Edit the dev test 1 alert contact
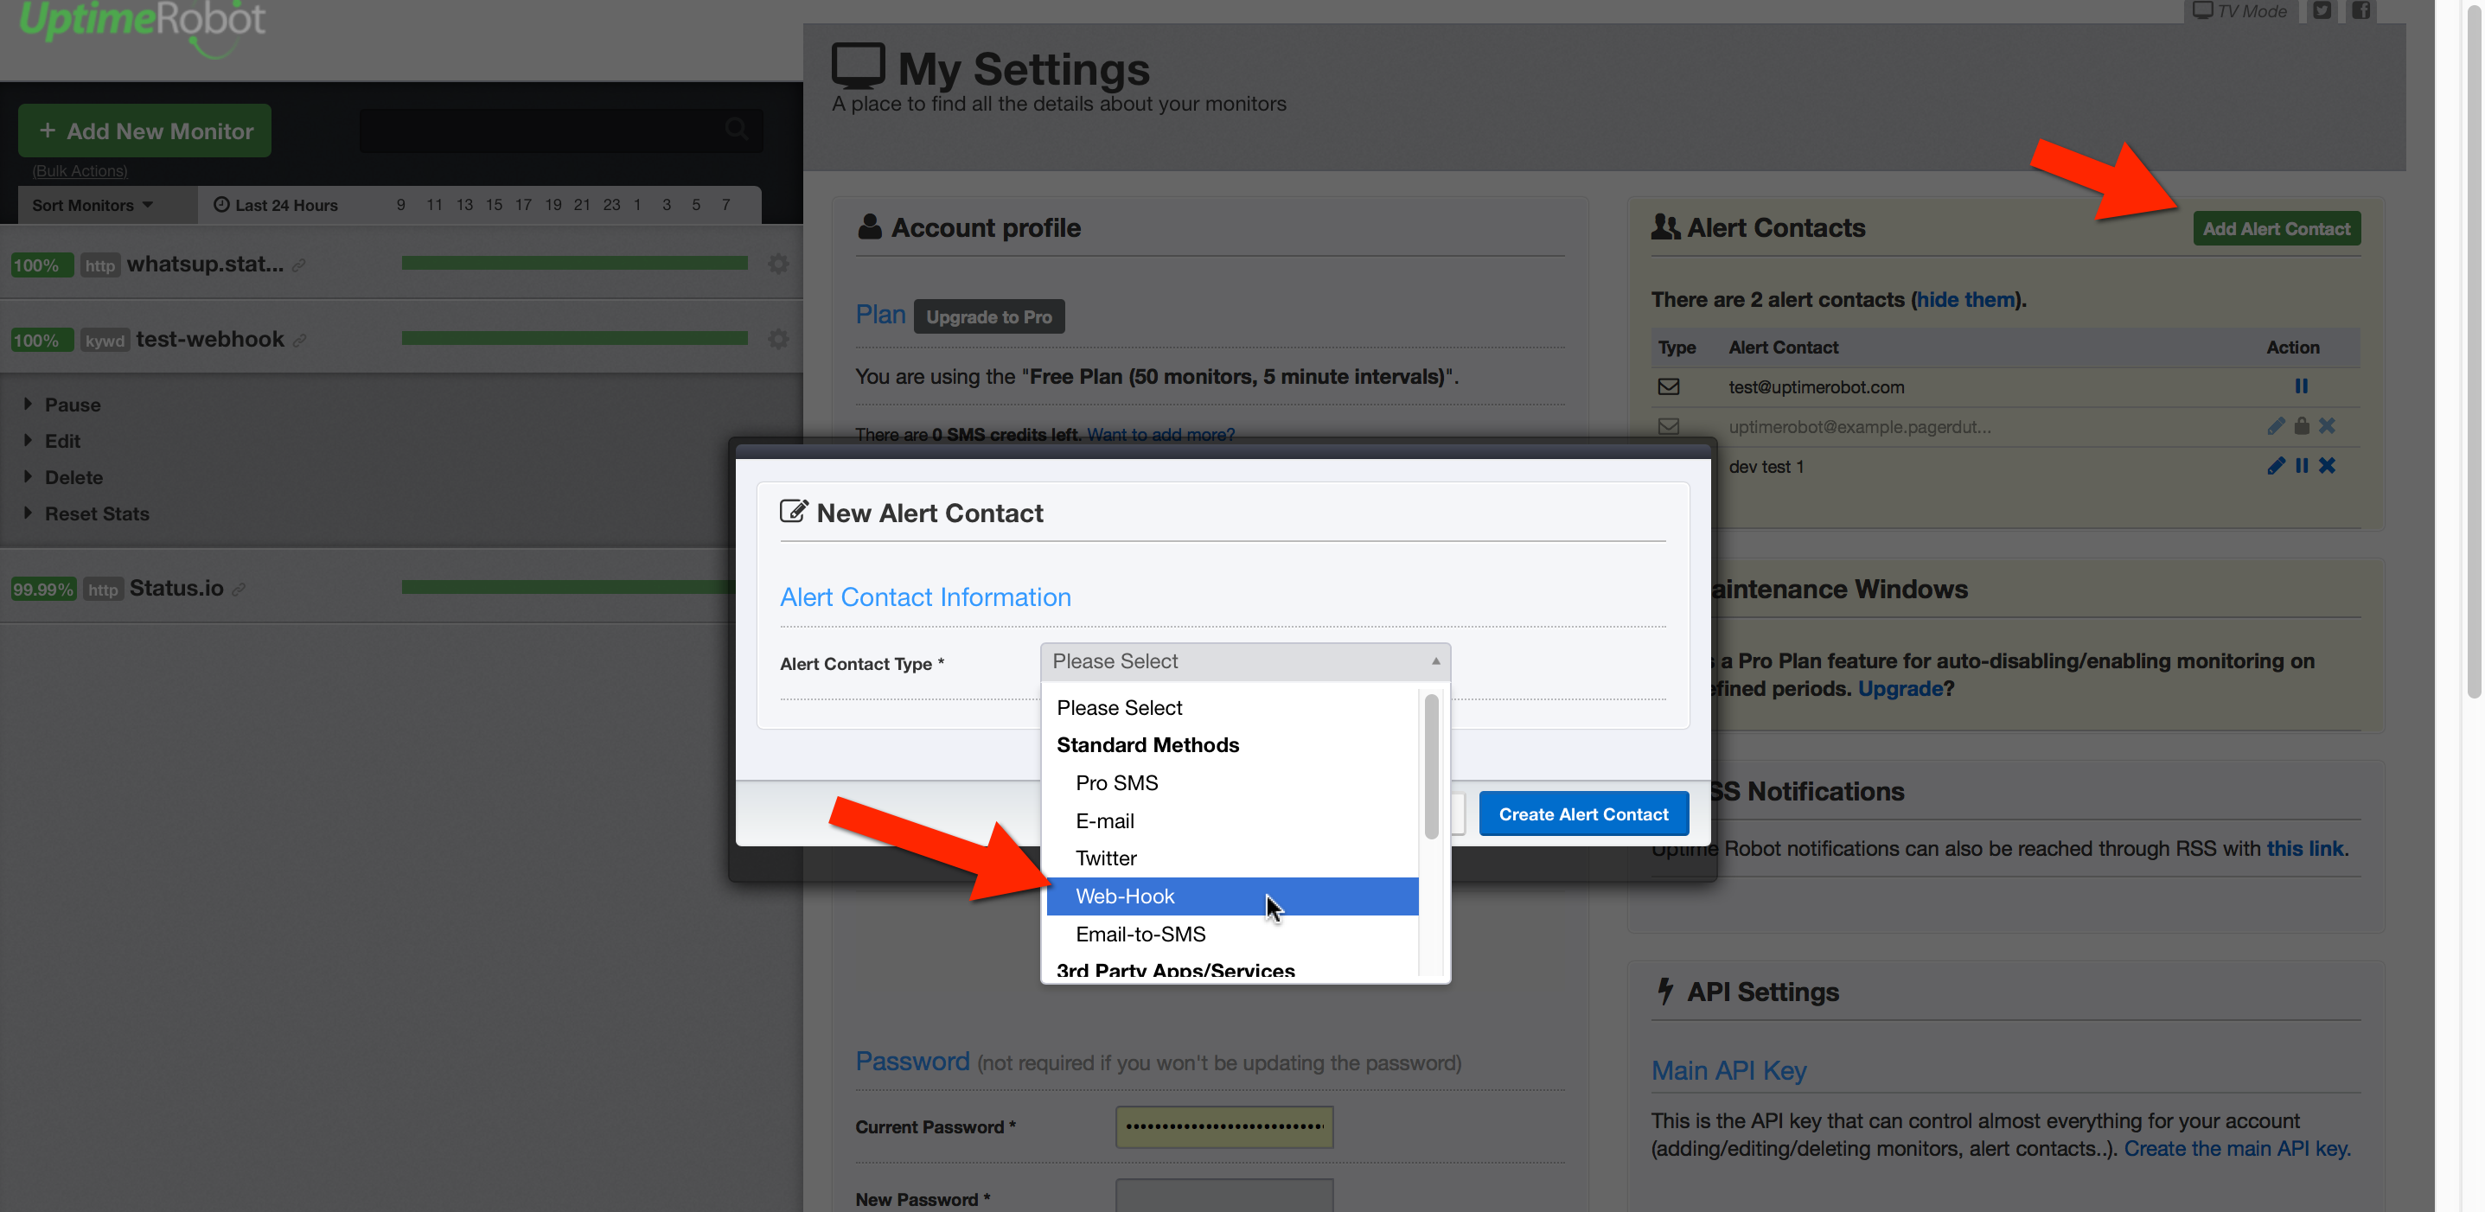The width and height of the screenshot is (2485, 1212). (x=2276, y=466)
